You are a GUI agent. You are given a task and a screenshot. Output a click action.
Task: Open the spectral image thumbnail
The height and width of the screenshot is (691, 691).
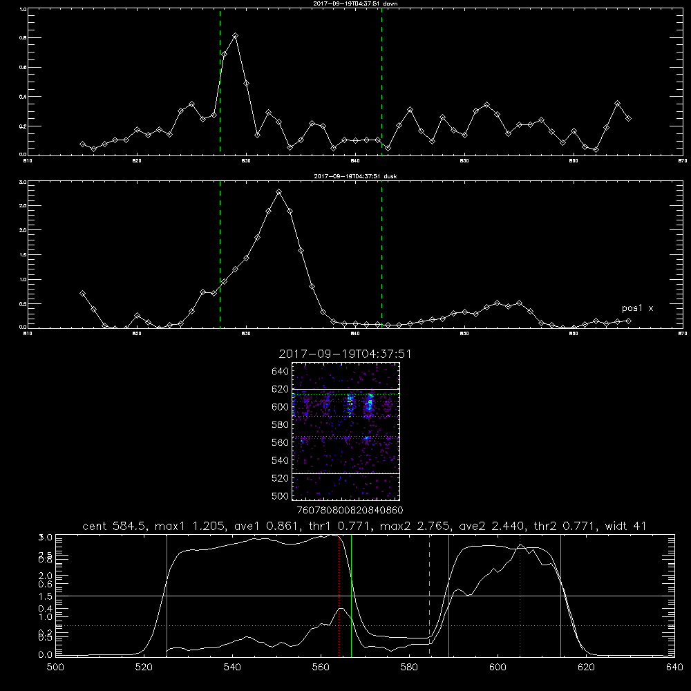coord(346,431)
